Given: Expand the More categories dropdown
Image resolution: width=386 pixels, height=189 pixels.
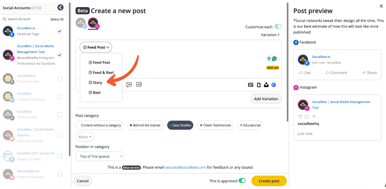Looking at the screenshot, I should tap(85, 137).
